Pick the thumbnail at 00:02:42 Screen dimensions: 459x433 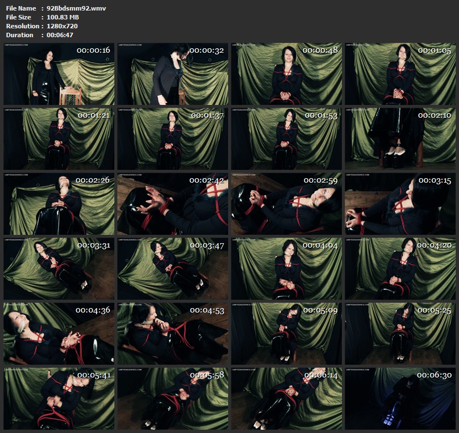click(x=173, y=204)
